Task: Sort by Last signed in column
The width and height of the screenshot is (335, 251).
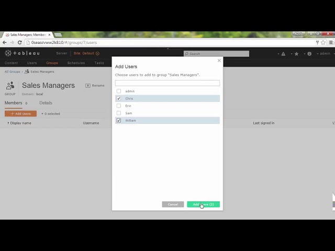Action: coord(264,123)
